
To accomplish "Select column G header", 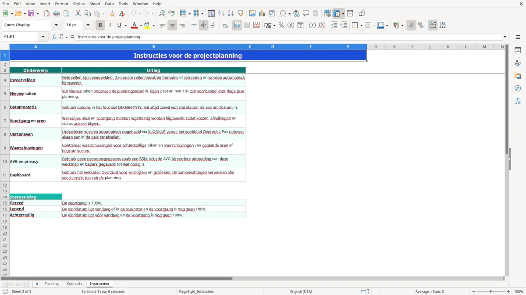I will [376, 47].
